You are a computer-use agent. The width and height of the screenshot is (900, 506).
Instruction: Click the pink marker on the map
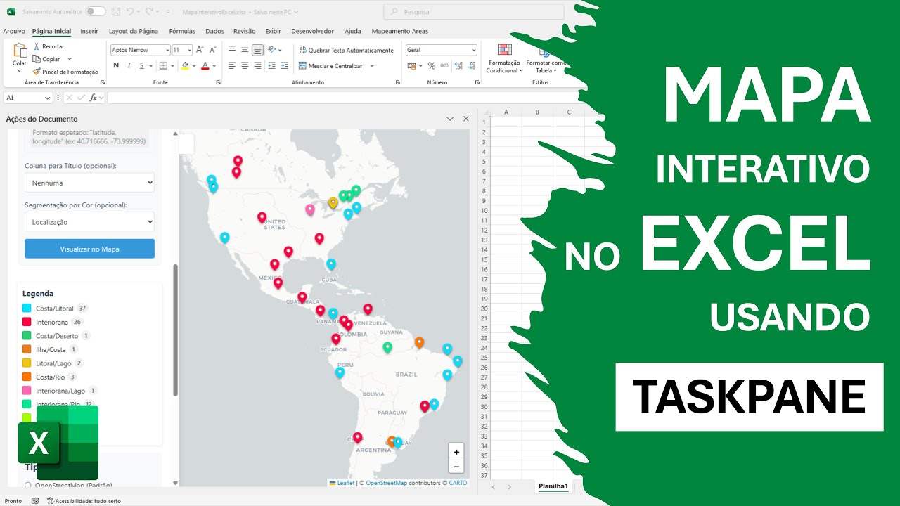coord(309,209)
